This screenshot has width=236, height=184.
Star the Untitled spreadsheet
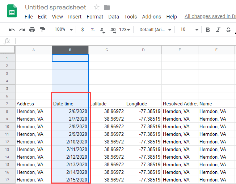96,7
